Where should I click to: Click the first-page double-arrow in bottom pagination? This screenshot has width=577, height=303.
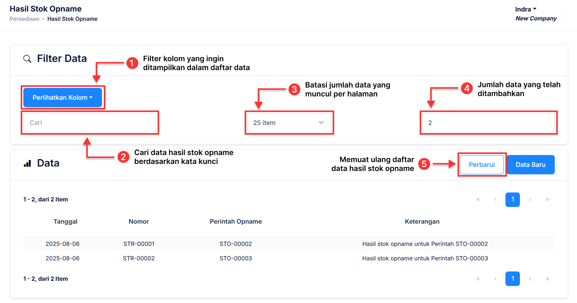pos(478,279)
